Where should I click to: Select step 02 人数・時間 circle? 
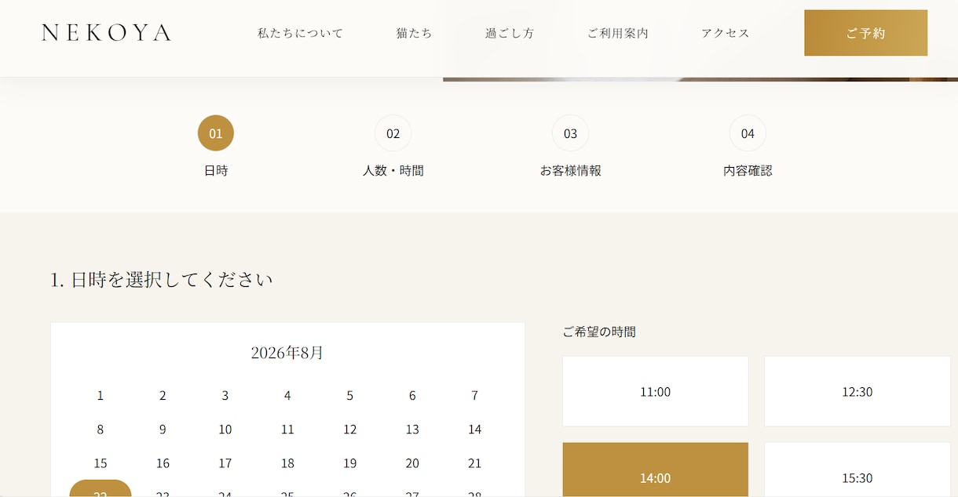[x=393, y=133]
